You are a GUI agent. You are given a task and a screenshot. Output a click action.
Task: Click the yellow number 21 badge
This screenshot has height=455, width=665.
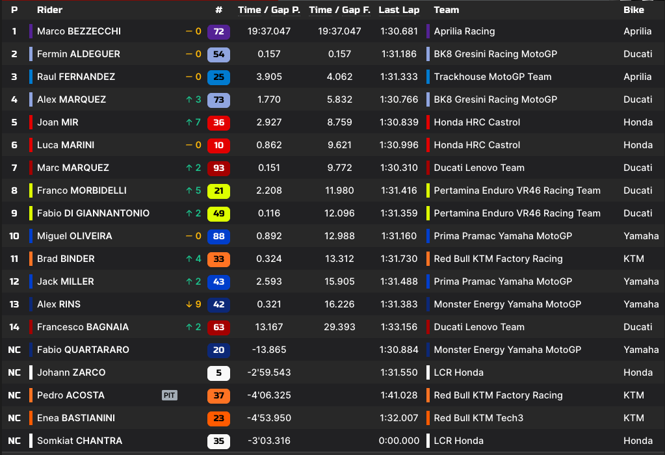tap(218, 190)
